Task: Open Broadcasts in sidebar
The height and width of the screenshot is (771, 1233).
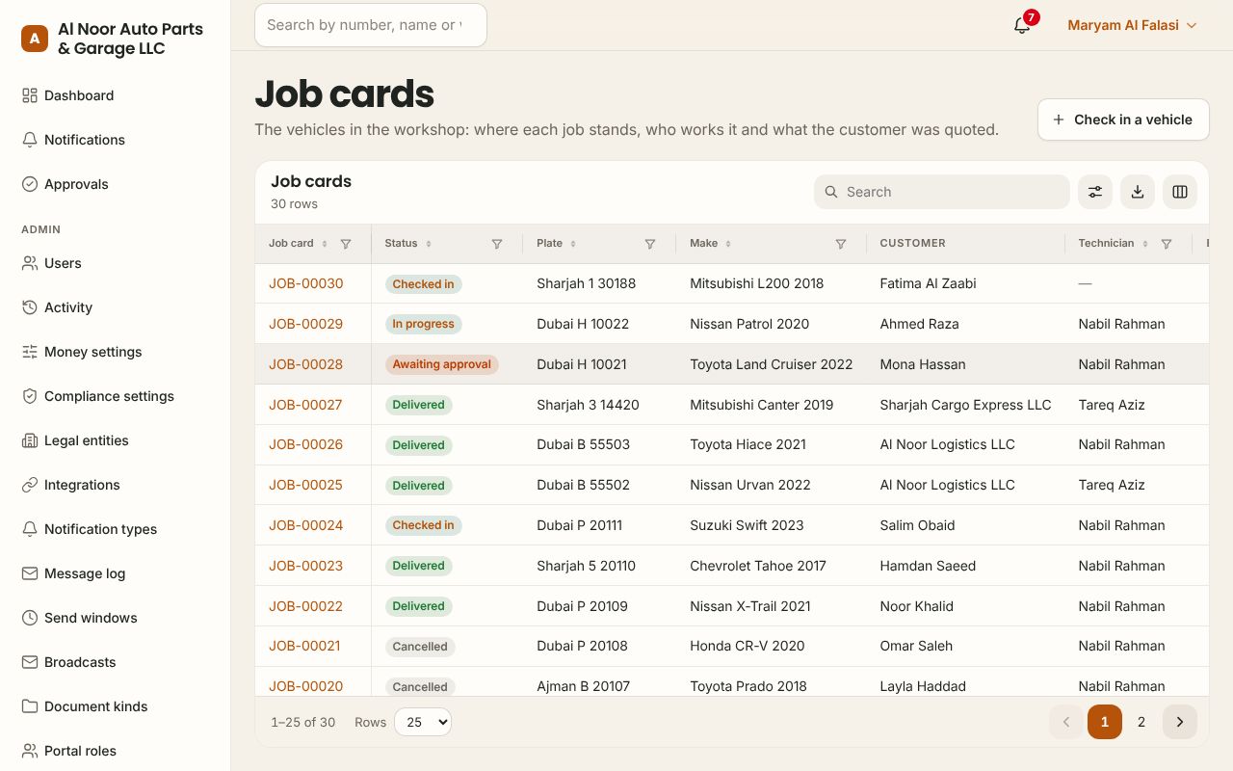Action: [116, 662]
